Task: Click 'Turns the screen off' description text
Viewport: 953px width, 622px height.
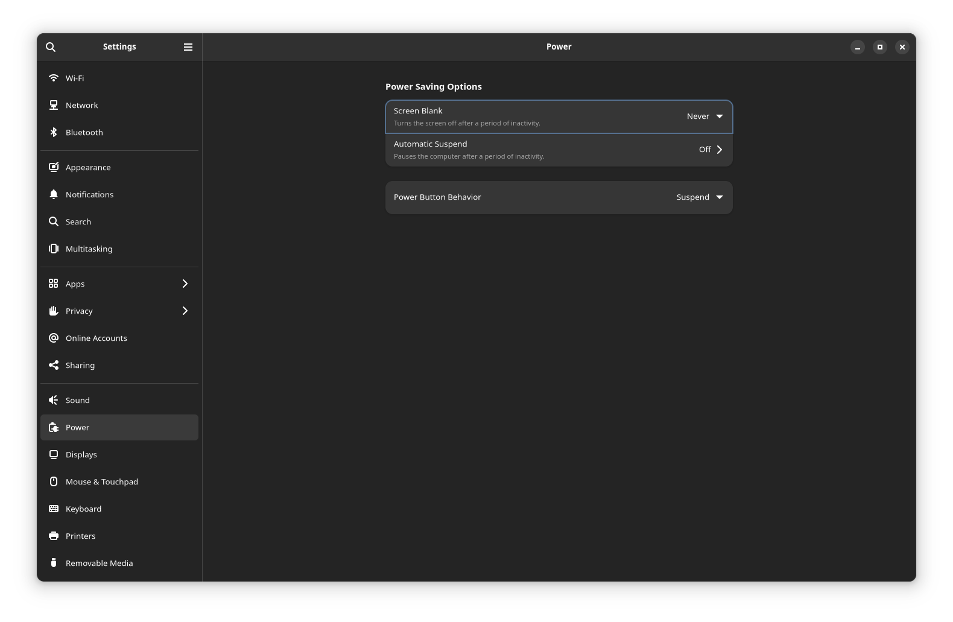Action: click(x=467, y=123)
